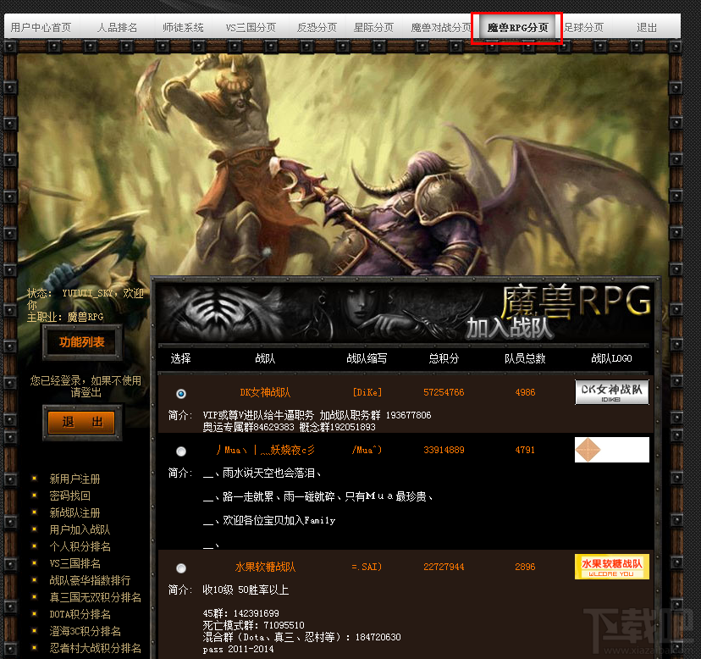Viewport: 701px width, 659px height.
Task: Click the 选择 column header
Action: [180, 358]
